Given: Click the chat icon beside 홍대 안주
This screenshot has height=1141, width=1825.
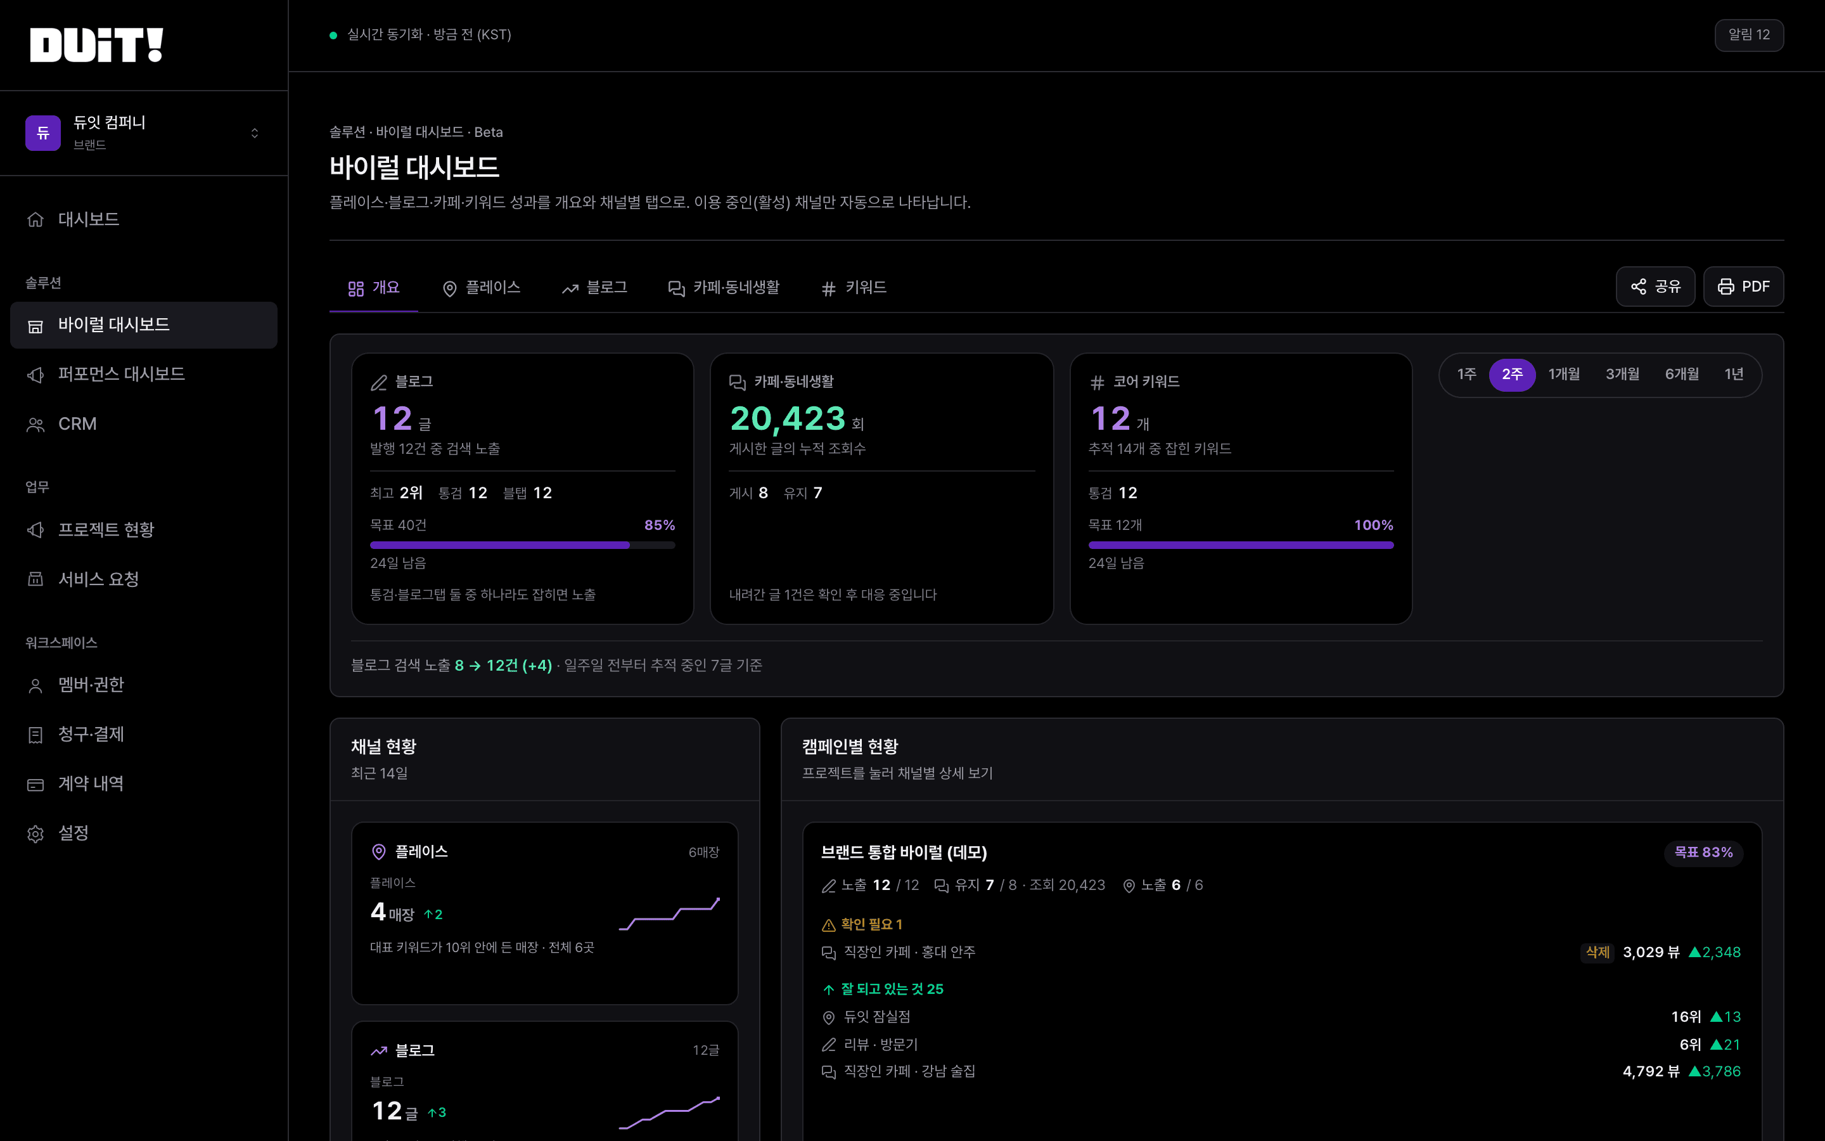Looking at the screenshot, I should pos(828,952).
